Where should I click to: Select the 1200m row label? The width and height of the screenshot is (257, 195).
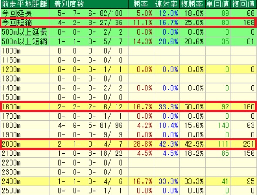pos(11,69)
